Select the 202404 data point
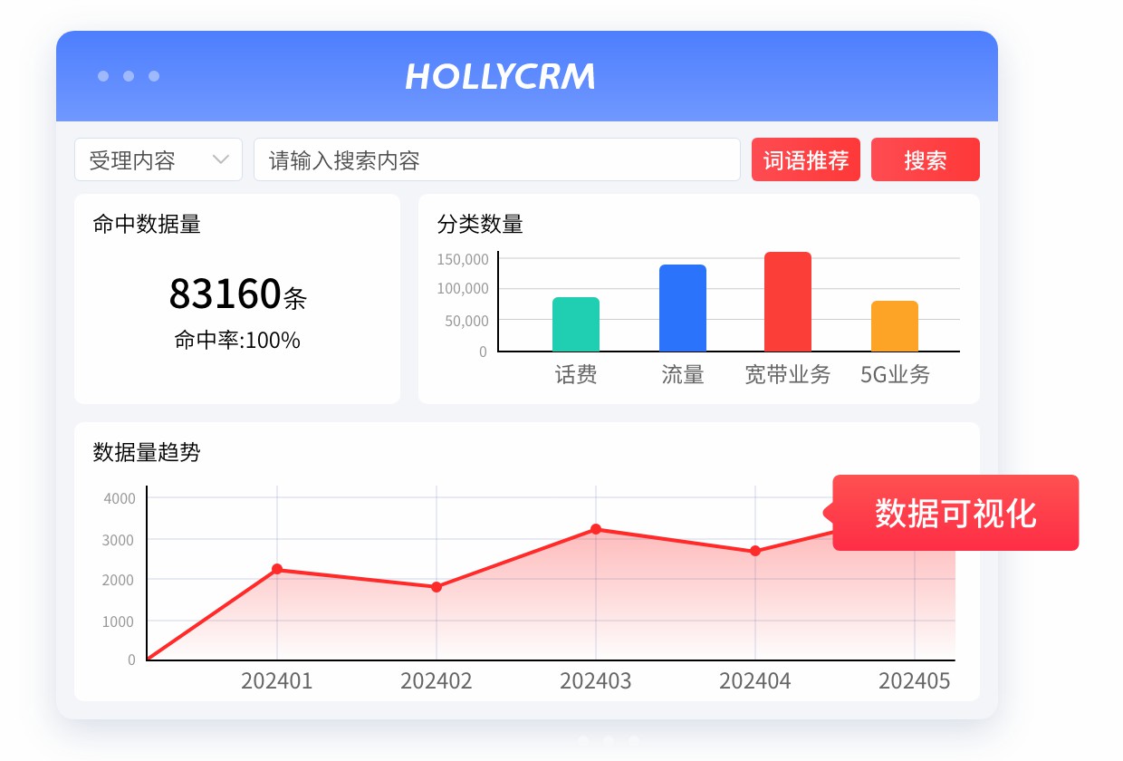The image size is (1123, 761). point(754,551)
